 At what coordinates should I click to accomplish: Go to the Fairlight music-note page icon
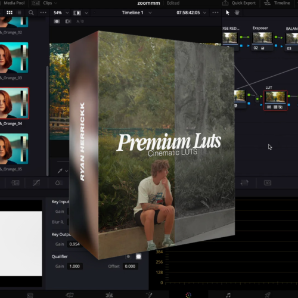coord(228,295)
